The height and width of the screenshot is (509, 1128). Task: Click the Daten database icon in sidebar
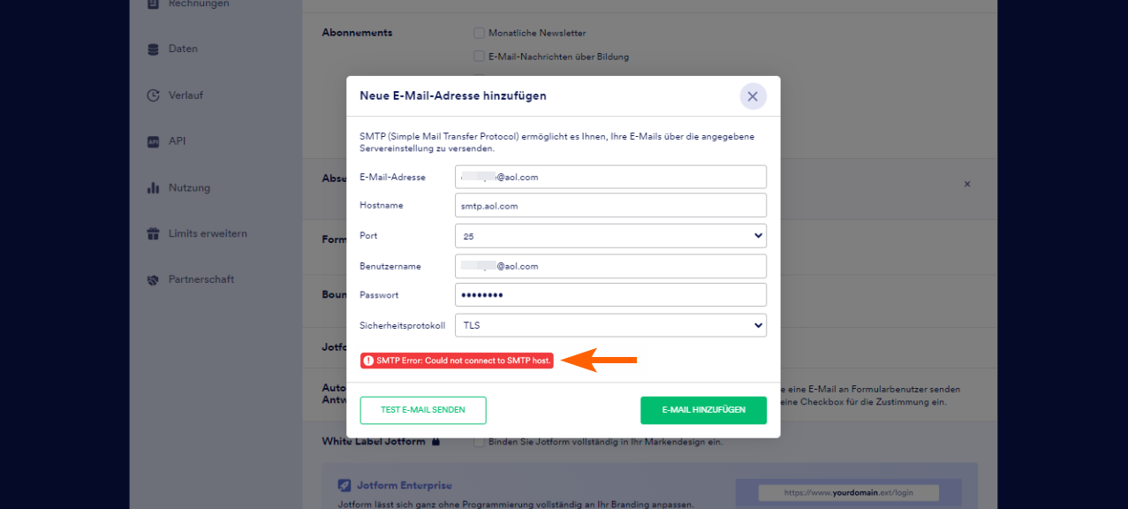pos(154,49)
